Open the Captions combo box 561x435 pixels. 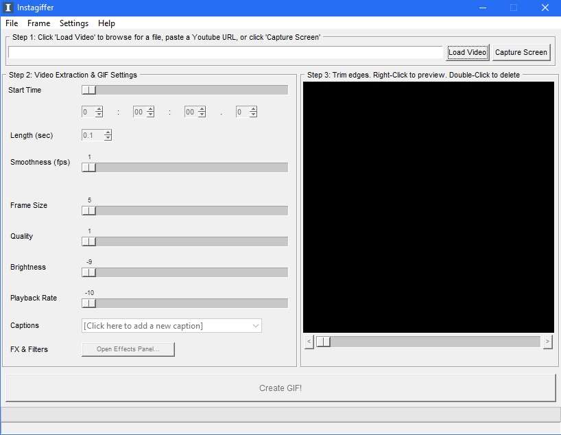(x=171, y=326)
